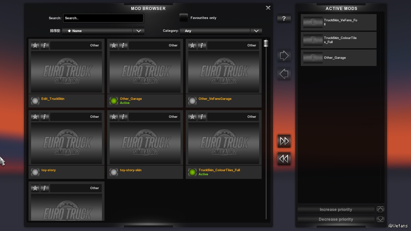Star the TruckSkin_ColourTiles_Full mod card
411x231 pixels.
tap(192, 117)
